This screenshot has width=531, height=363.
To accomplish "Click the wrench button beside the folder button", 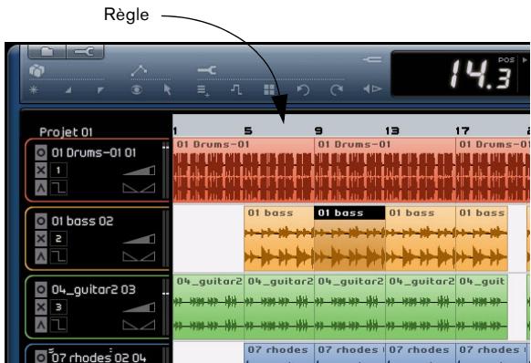I will [85, 51].
